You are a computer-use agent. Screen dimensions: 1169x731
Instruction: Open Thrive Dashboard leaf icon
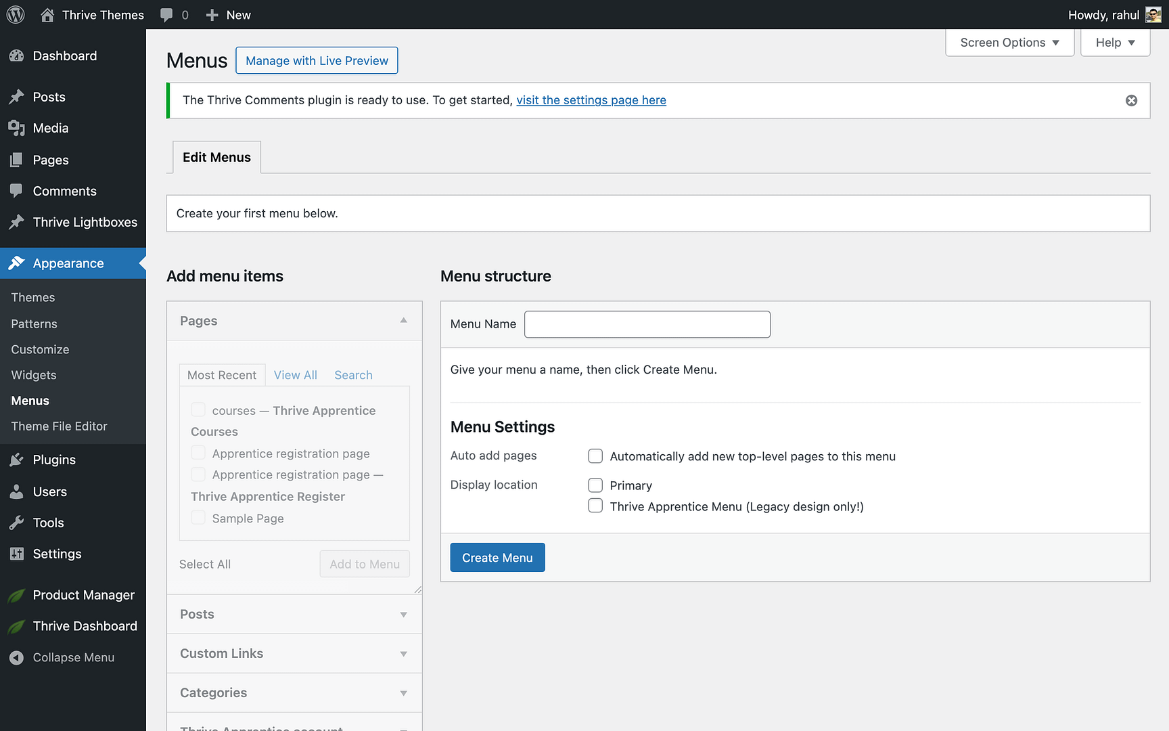17,626
